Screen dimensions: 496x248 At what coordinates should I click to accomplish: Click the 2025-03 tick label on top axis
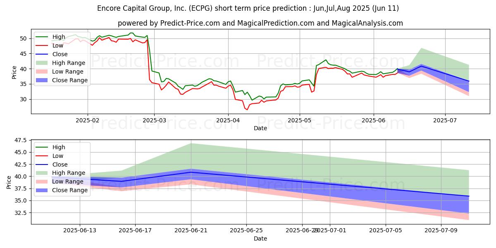point(154,119)
